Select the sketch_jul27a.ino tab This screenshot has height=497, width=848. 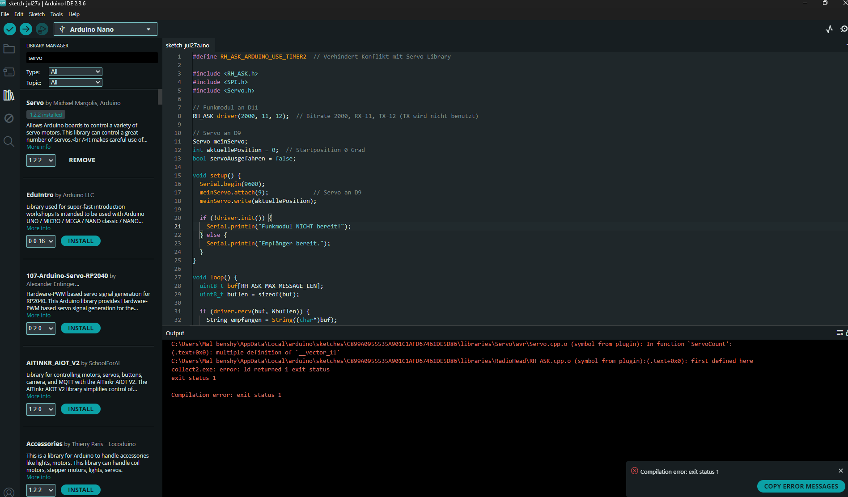coord(187,45)
